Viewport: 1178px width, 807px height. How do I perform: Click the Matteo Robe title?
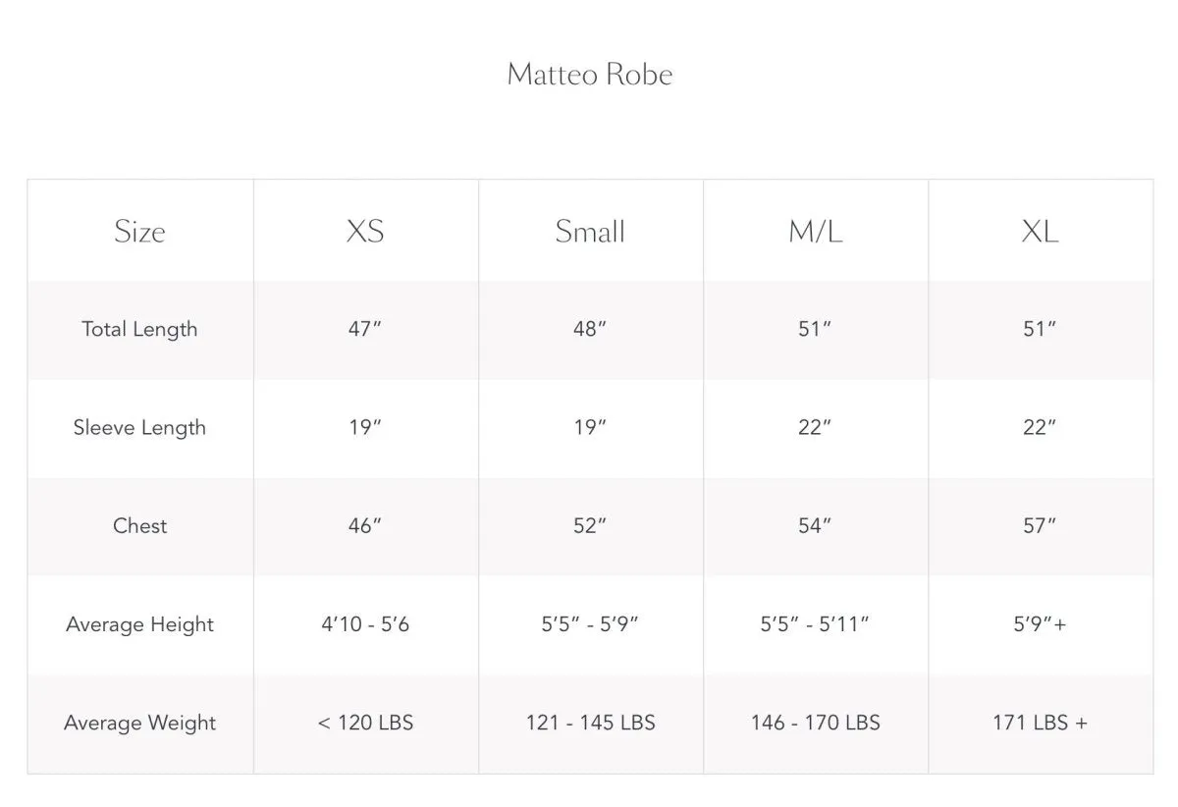[x=590, y=75]
